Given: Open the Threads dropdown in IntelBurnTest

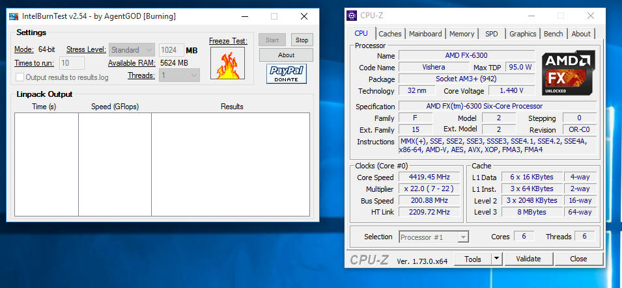Looking at the screenshot, I should [179, 75].
